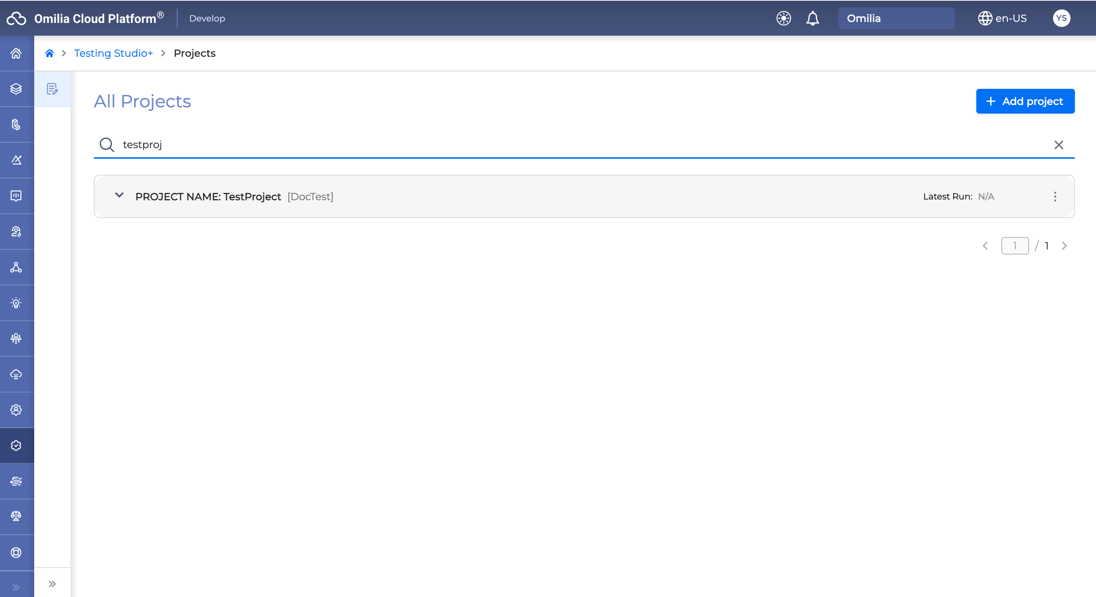Open notifications via the bell icon
The image size is (1096, 597).
tap(813, 18)
